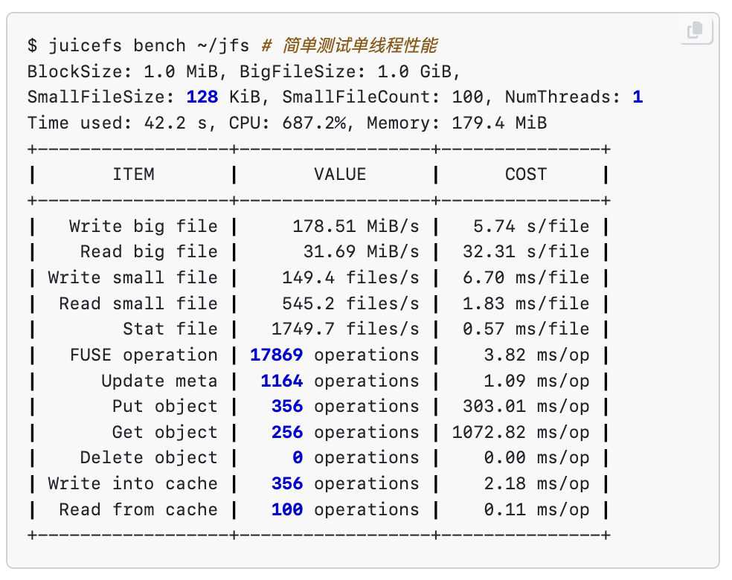Screen dimensions: 732x580
Task: Click the '1072.82 ms/op' cost
Action: (x=520, y=432)
